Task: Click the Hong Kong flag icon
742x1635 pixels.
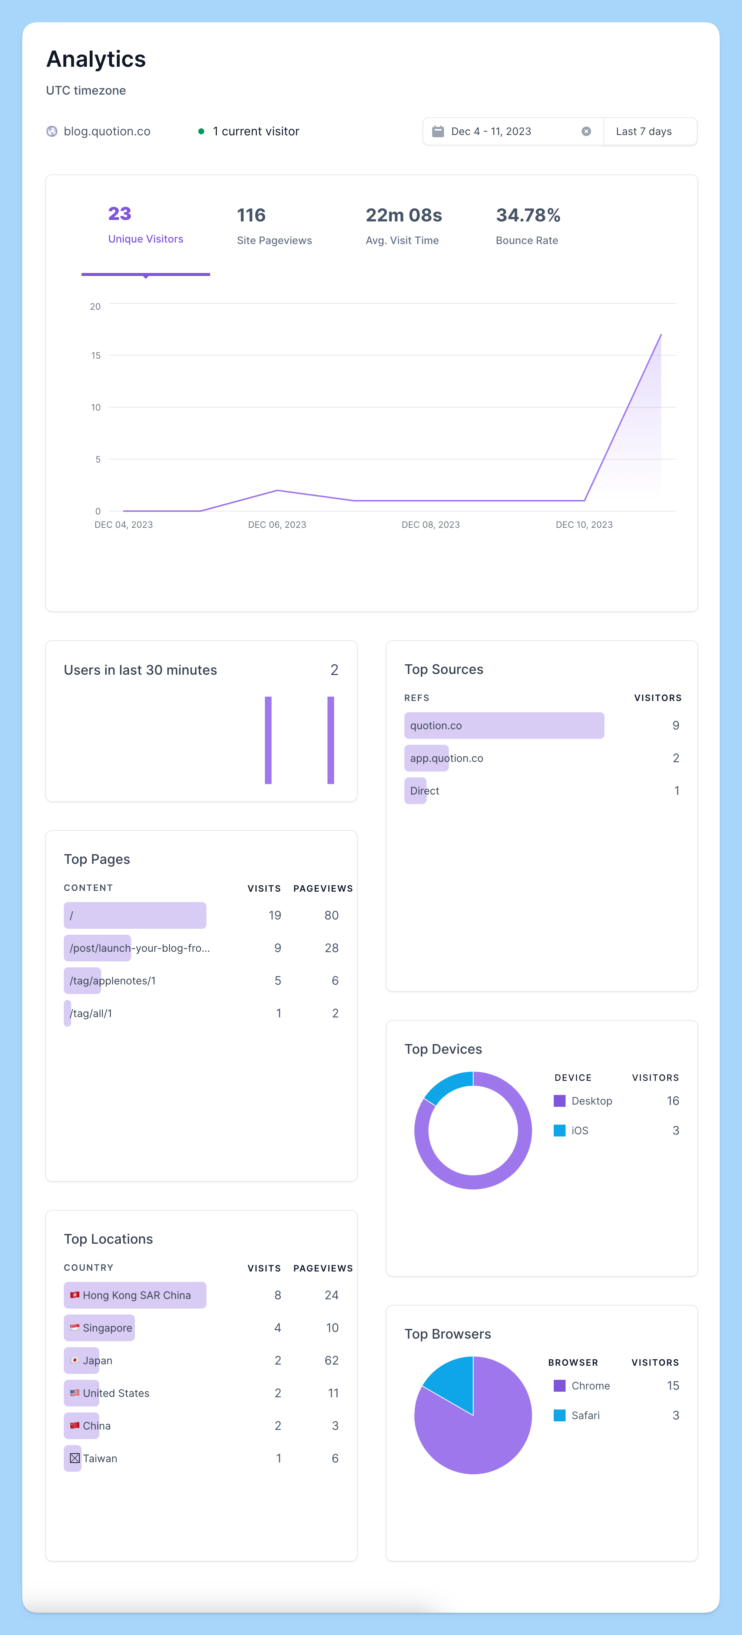Action: (x=75, y=1295)
